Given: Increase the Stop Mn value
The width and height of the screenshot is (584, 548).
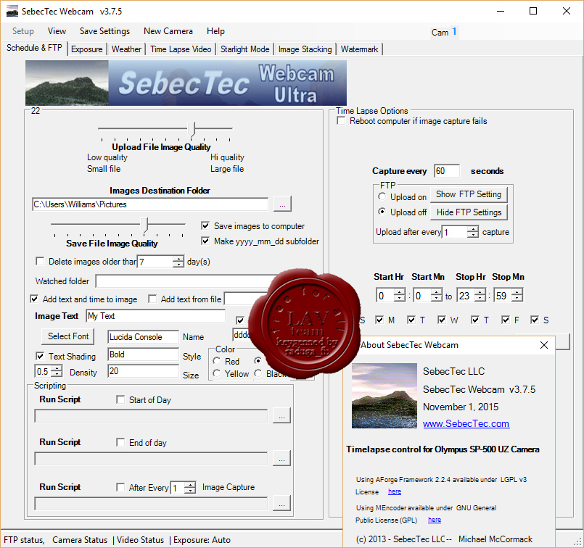Looking at the screenshot, I should (517, 292).
